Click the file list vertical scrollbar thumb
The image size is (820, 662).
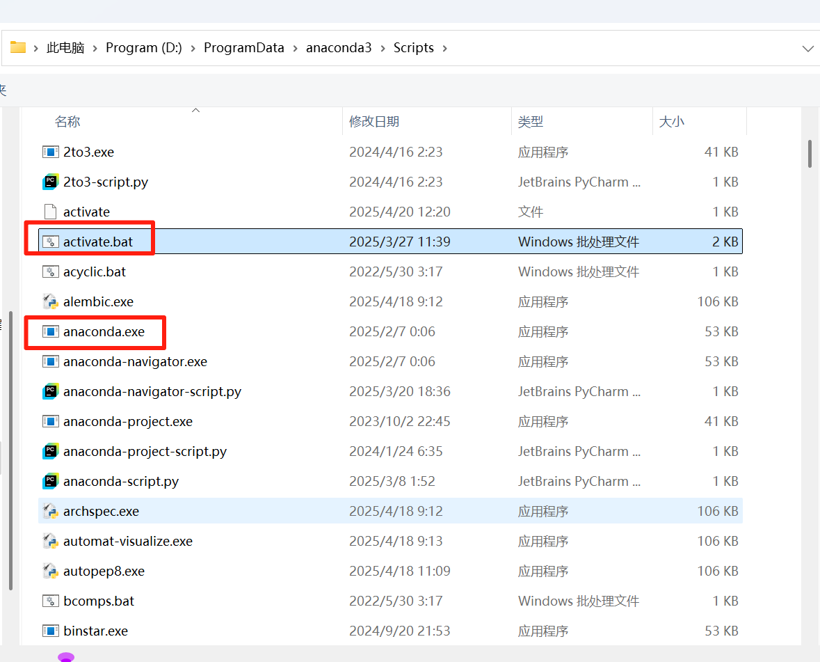tap(810, 153)
